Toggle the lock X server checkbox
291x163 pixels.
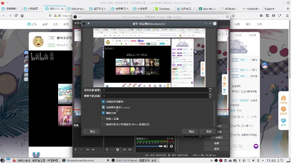pyautogui.click(x=104, y=107)
